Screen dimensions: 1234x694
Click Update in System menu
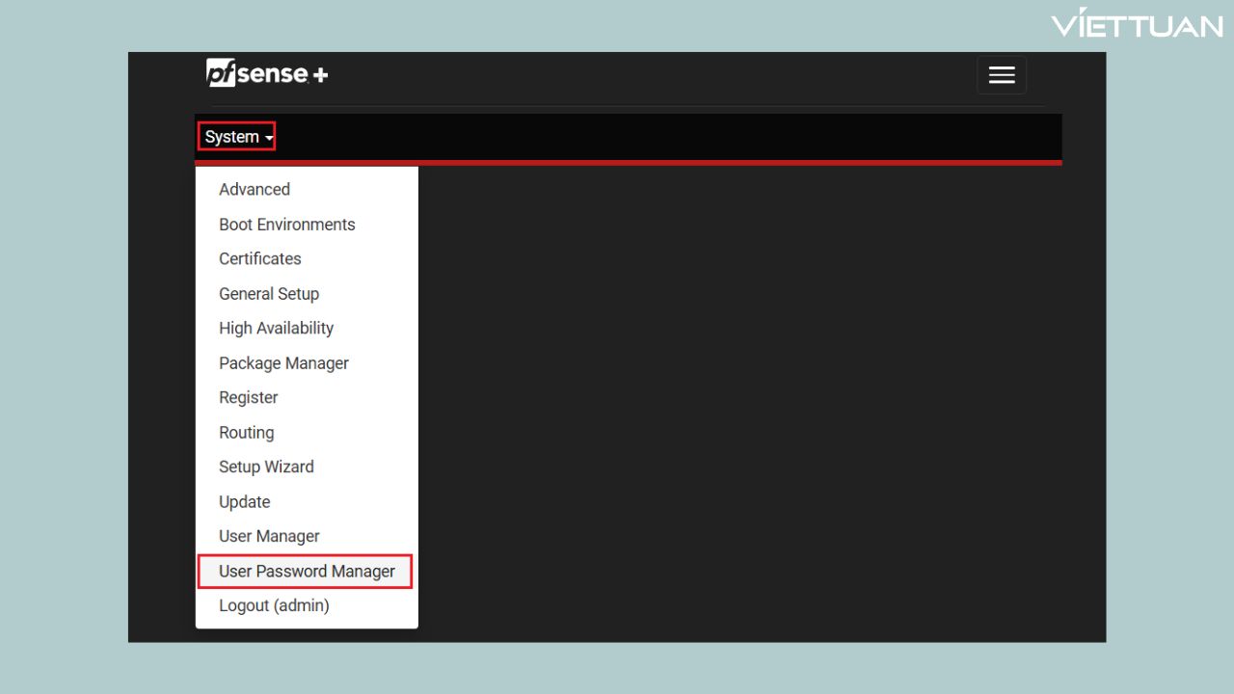click(x=244, y=502)
